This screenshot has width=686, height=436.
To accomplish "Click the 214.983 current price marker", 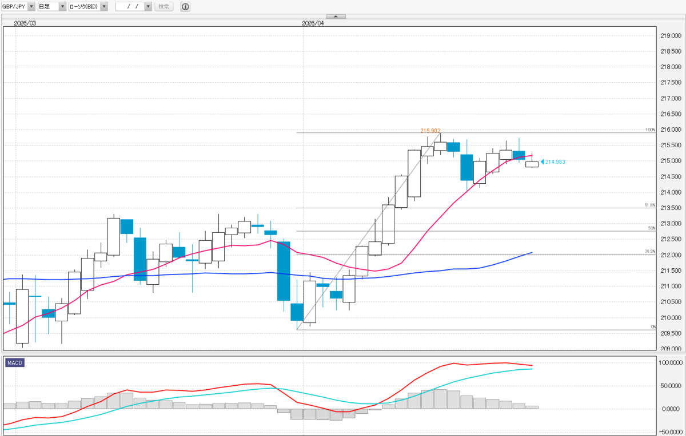I will 553,162.
